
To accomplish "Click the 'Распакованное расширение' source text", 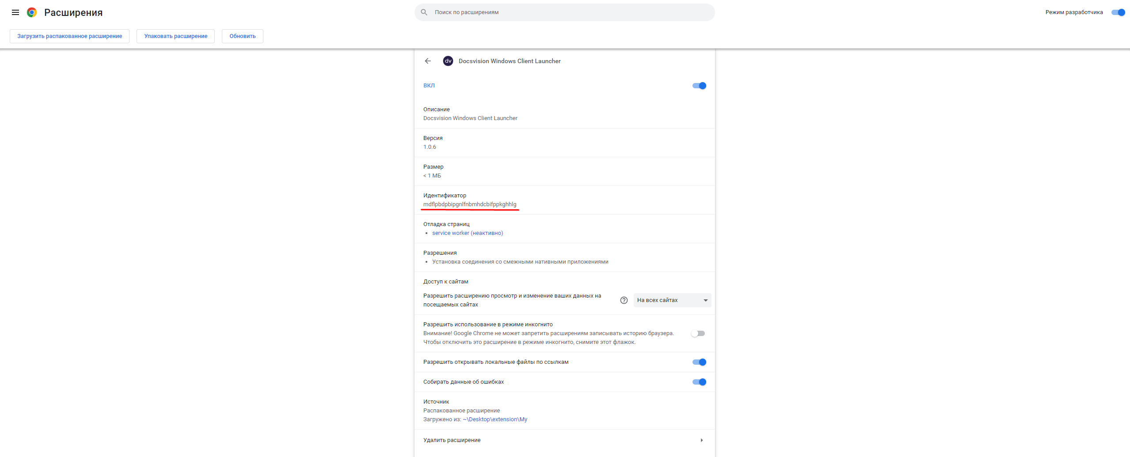I will click(x=461, y=411).
